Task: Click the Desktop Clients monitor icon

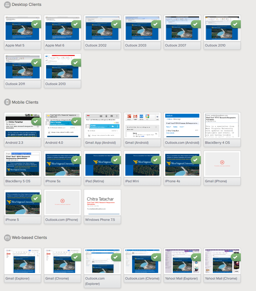Action: click(7, 5)
